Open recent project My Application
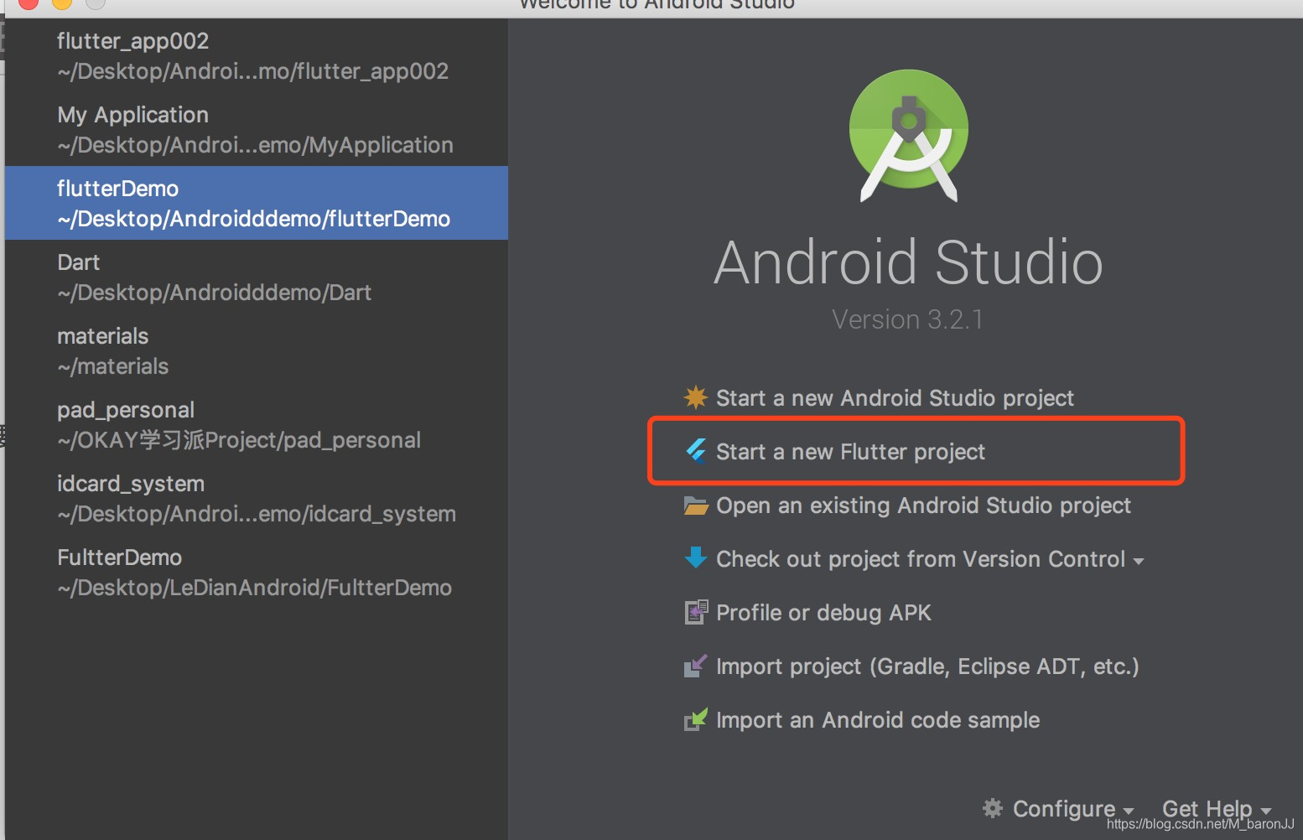The image size is (1303, 840). (257, 129)
